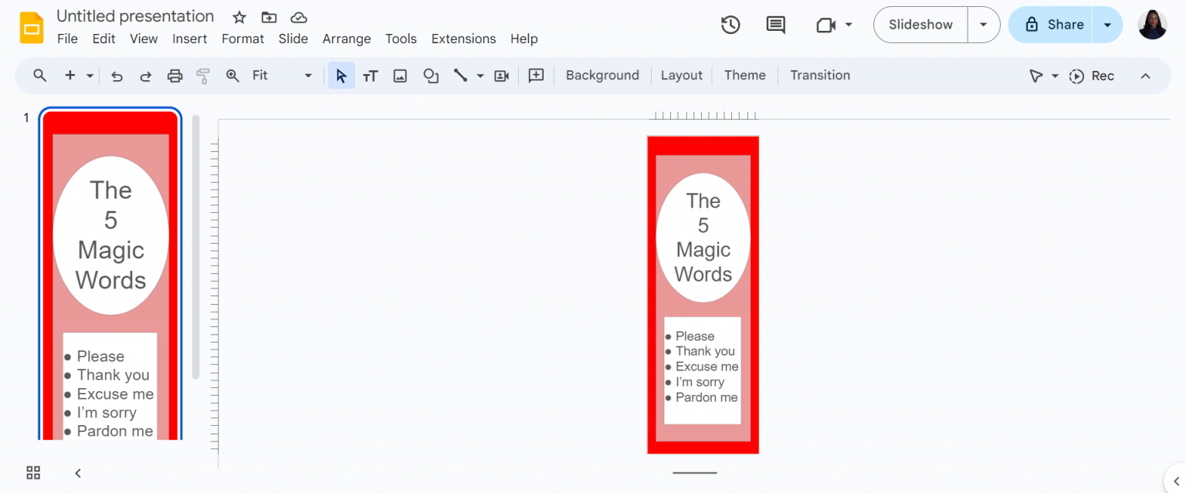Image resolution: width=1186 pixels, height=493 pixels.
Task: Star the presentation
Action: [239, 16]
